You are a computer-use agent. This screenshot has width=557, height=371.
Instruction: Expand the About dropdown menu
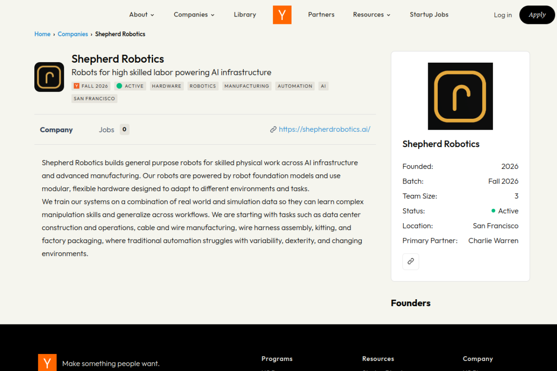point(142,15)
